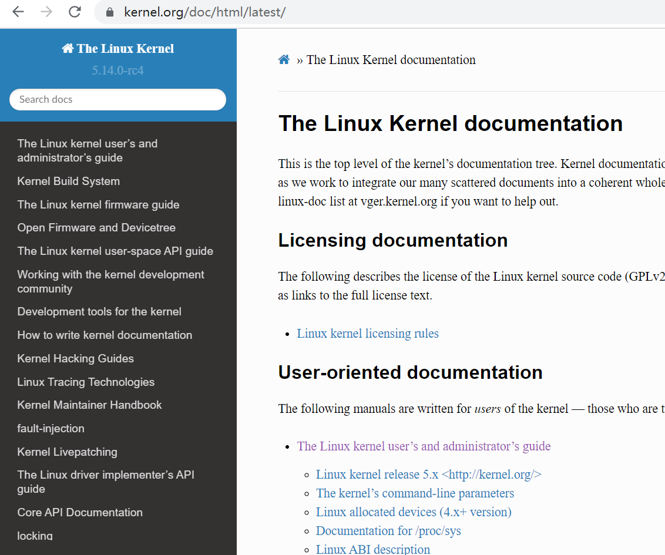Open Open Firmware and Devicetree entry

[x=96, y=228]
